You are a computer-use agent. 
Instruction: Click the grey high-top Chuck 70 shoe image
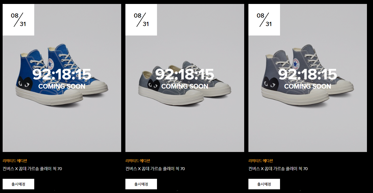[308, 78]
